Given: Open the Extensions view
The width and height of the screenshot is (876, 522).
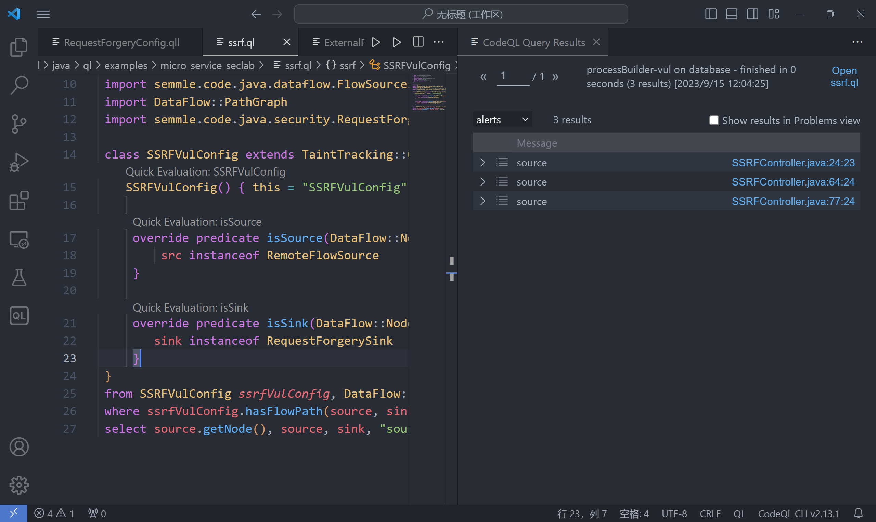Looking at the screenshot, I should click(x=19, y=201).
